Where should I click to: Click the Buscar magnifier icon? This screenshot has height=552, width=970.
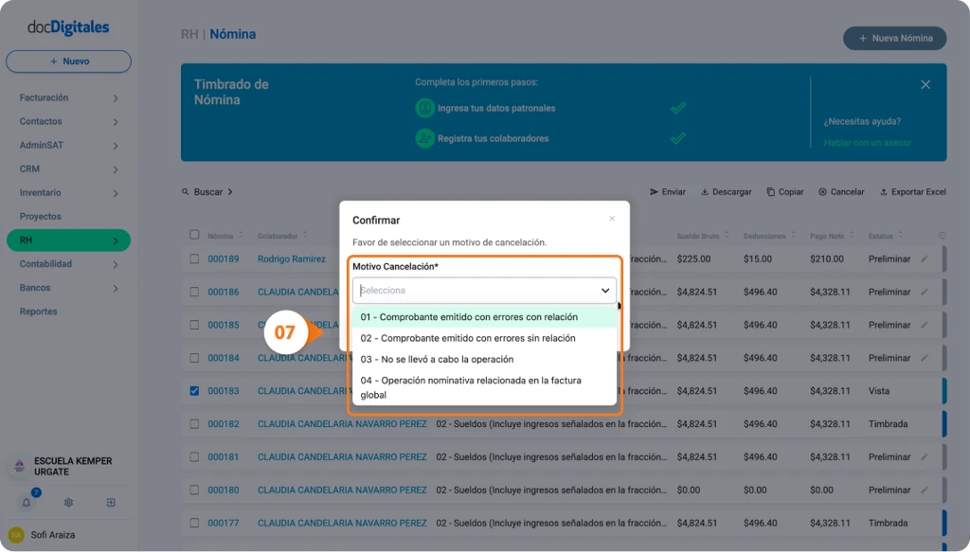(x=185, y=191)
